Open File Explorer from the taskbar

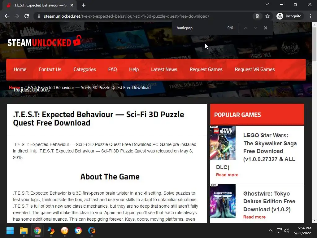coord(24,231)
